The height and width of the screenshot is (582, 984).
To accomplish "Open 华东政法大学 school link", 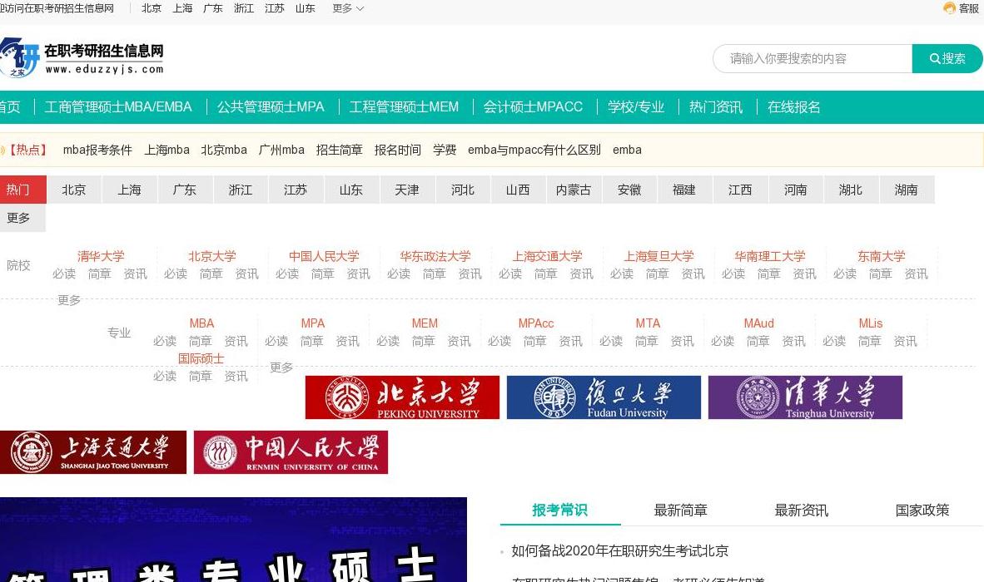I will tap(435, 256).
